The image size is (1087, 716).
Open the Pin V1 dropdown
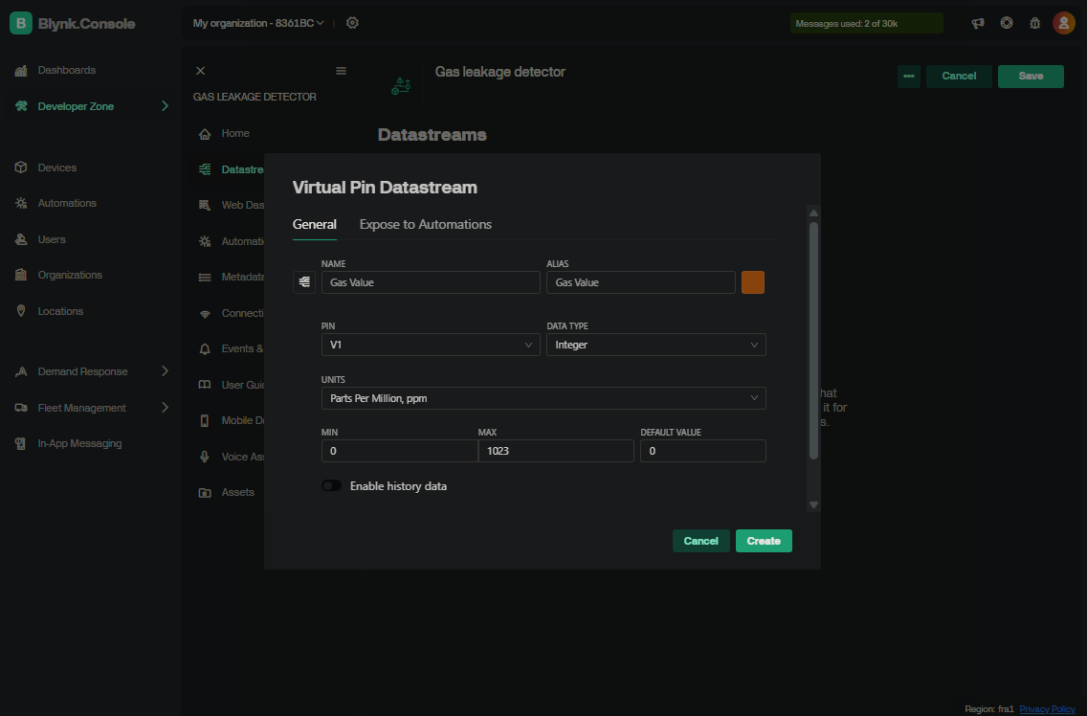click(x=431, y=345)
